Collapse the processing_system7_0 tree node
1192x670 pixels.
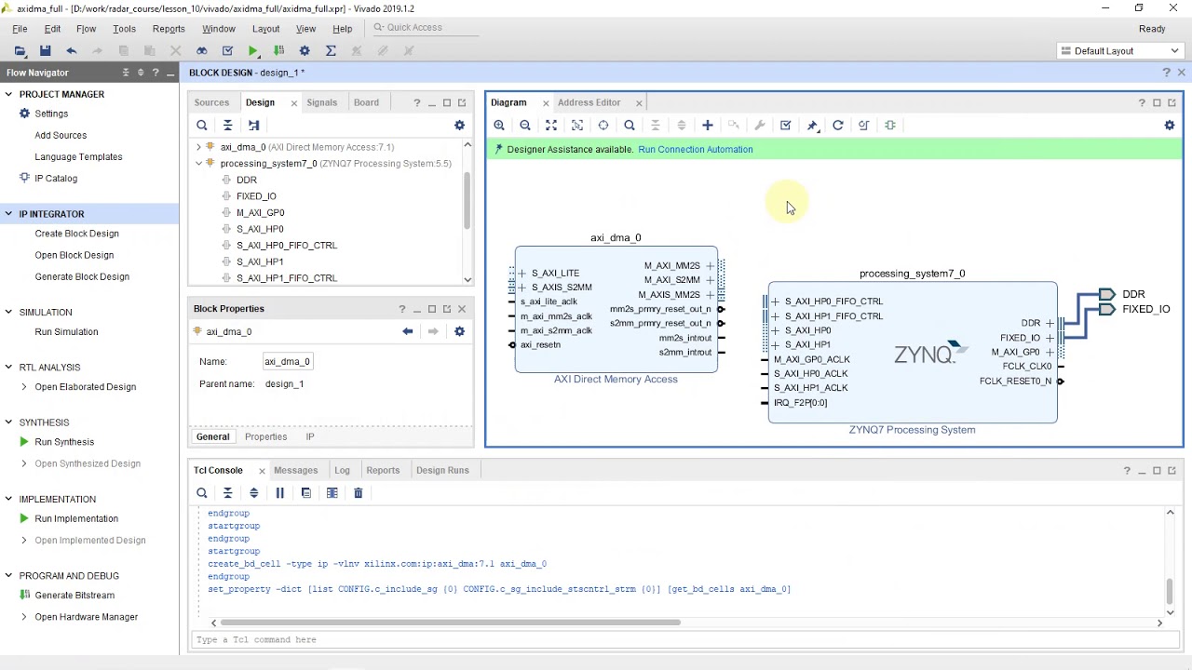point(198,164)
